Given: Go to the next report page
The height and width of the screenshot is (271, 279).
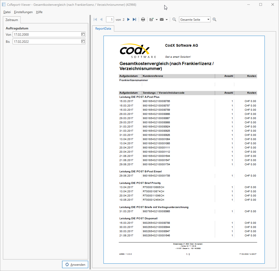Looking at the screenshot, I should click(x=128, y=19).
